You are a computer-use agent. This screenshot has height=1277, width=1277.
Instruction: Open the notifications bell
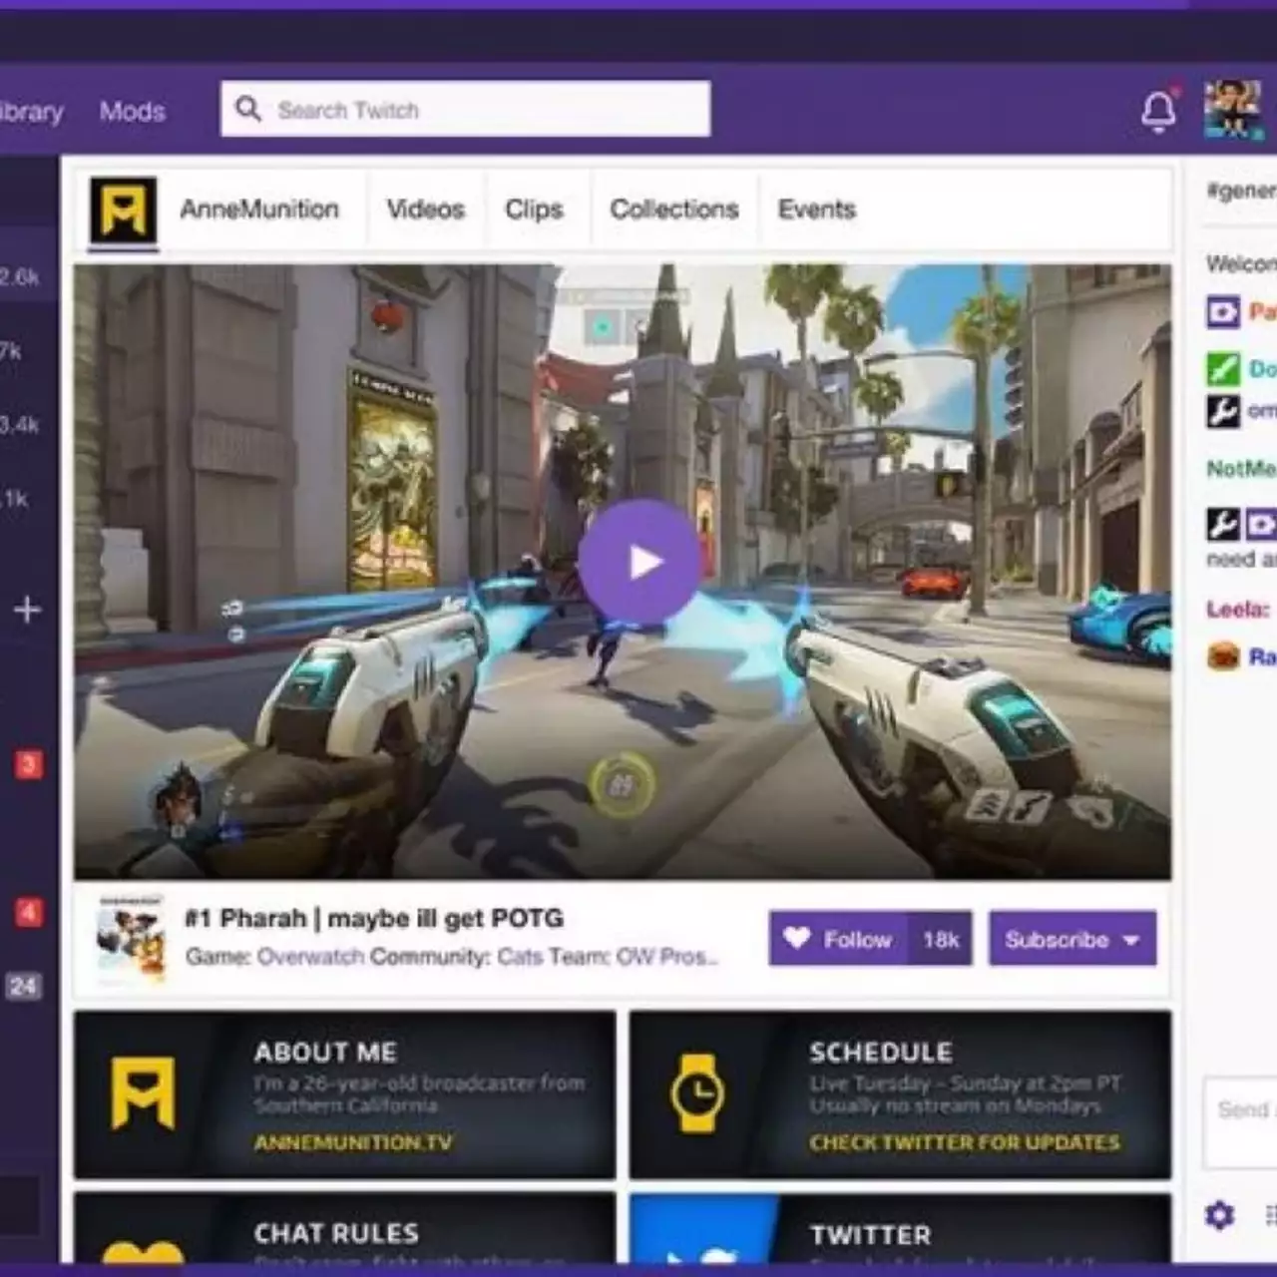tap(1158, 111)
